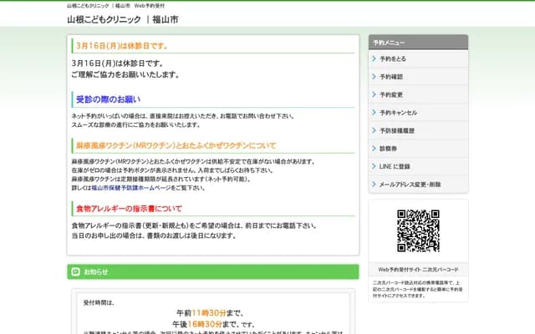Click chevron icon beside LINE に登録

click(x=374, y=166)
